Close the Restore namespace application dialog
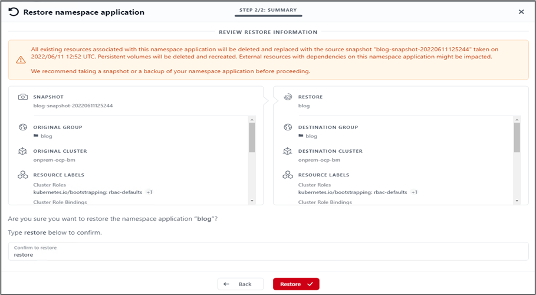Image resolution: width=536 pixels, height=295 pixels. [521, 12]
